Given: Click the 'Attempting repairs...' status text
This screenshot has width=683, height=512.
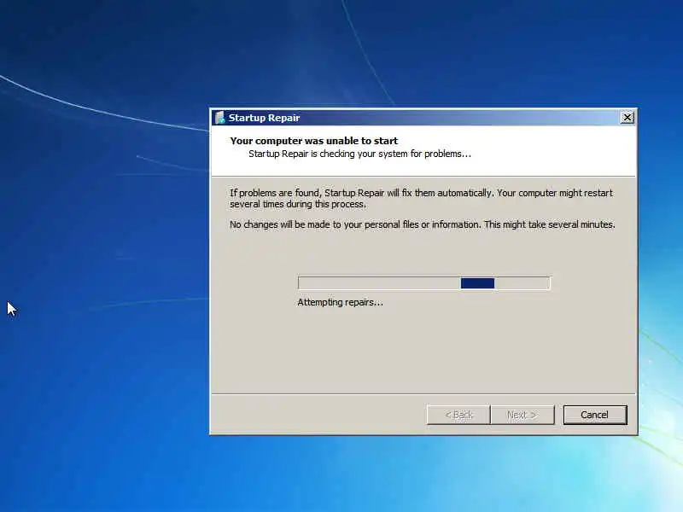Looking at the screenshot, I should (340, 302).
